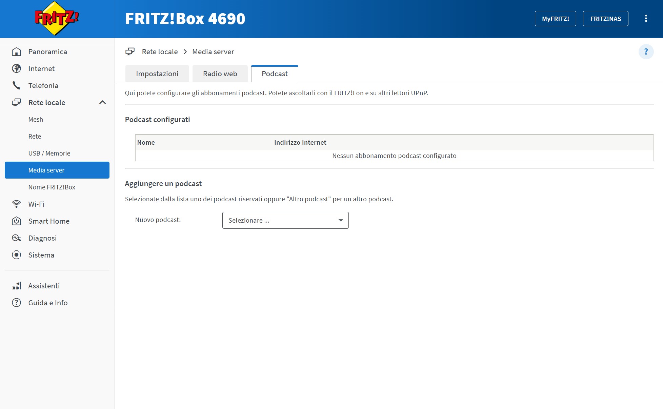
Task: Click the Aggiungere un podcast heading
Action: tap(163, 183)
